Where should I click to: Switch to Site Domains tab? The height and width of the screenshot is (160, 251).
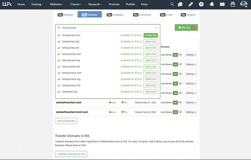(x=90, y=14)
